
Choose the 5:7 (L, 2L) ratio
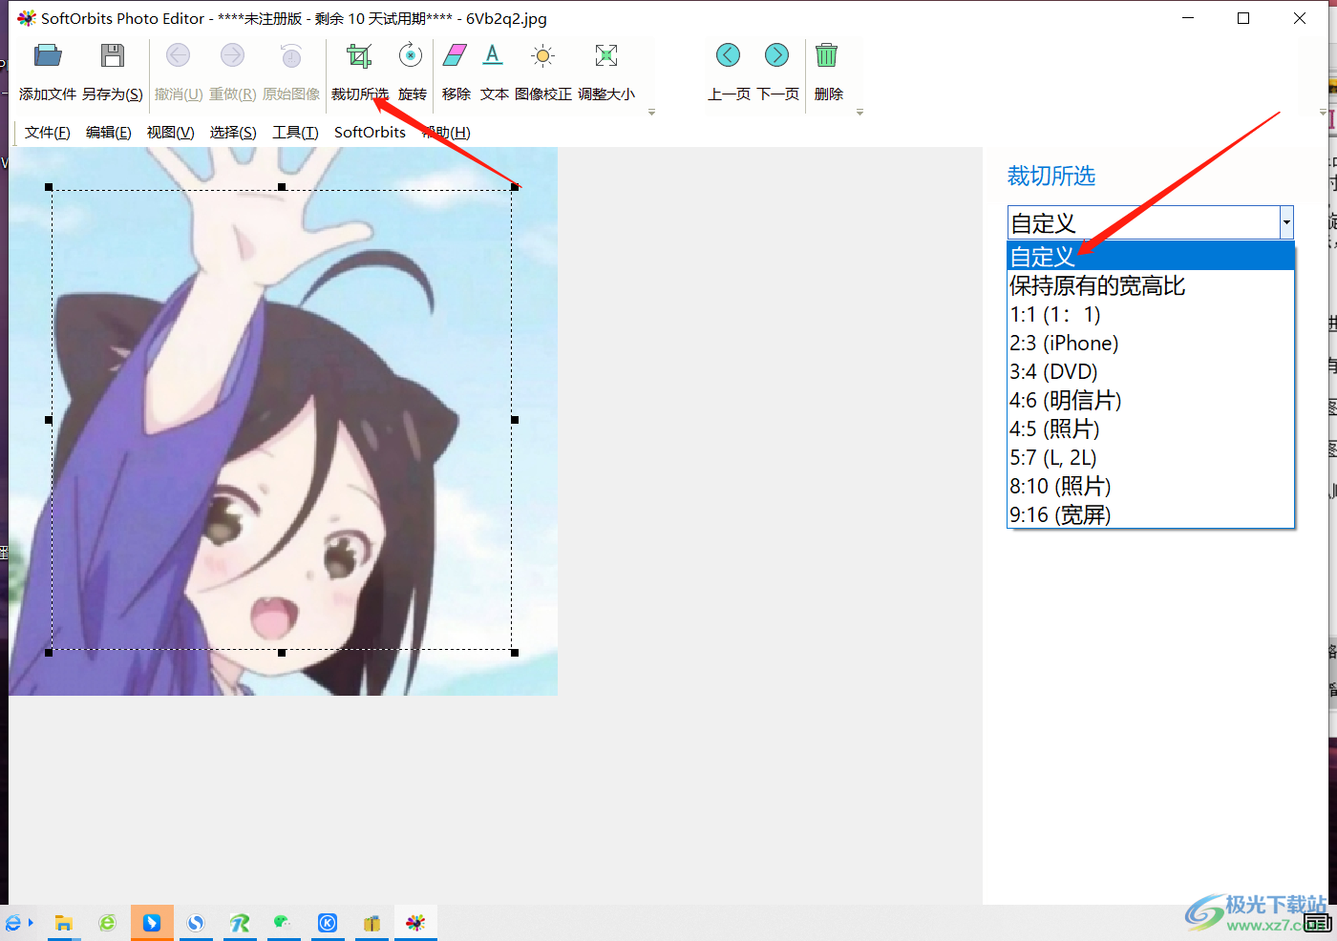pos(1151,457)
